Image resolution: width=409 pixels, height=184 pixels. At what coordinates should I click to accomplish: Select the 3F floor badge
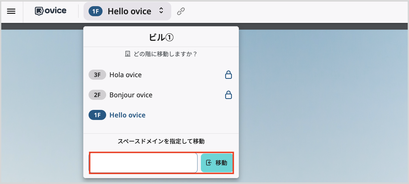pos(97,75)
